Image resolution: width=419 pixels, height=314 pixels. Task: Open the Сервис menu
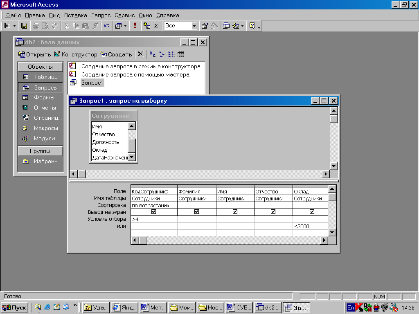124,16
